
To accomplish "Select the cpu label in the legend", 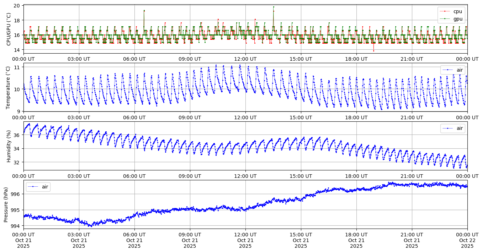I will (458, 11).
